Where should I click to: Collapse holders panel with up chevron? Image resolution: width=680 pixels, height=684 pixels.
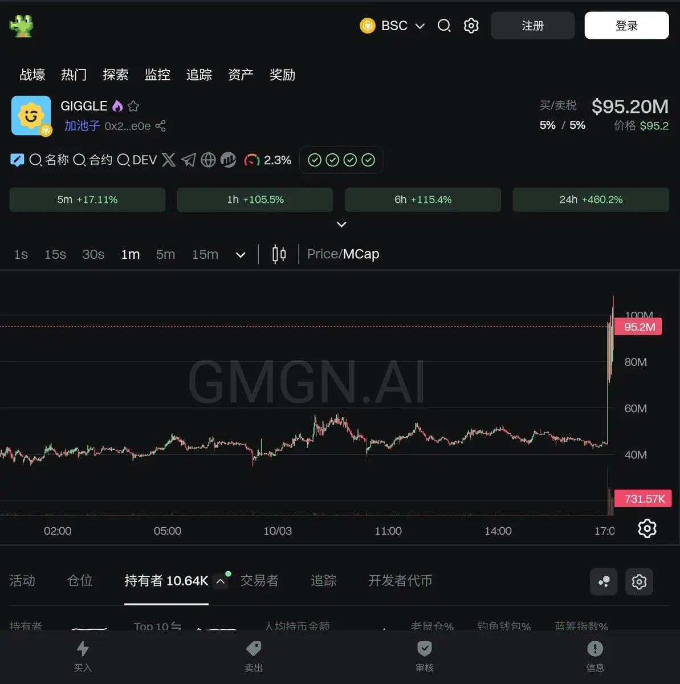pos(221,581)
